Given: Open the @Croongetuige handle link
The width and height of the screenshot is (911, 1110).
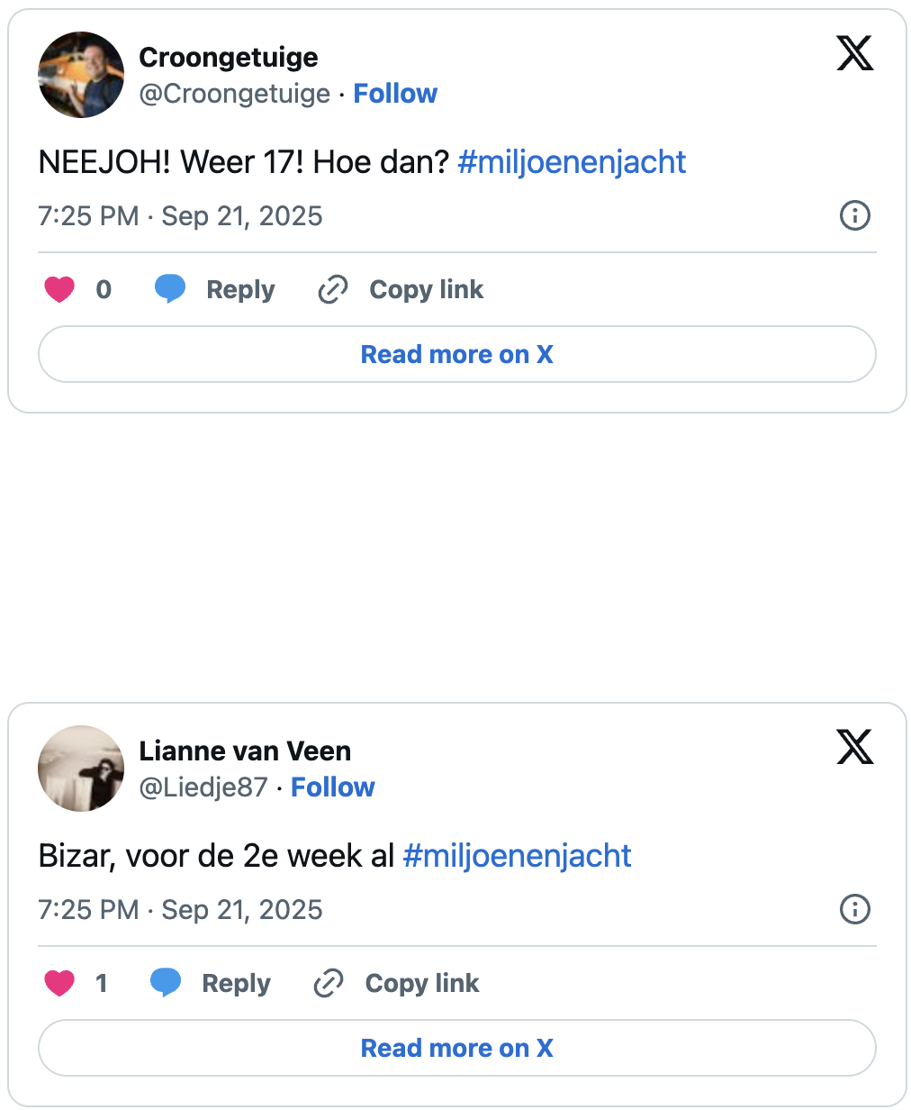Looking at the screenshot, I should 234,94.
